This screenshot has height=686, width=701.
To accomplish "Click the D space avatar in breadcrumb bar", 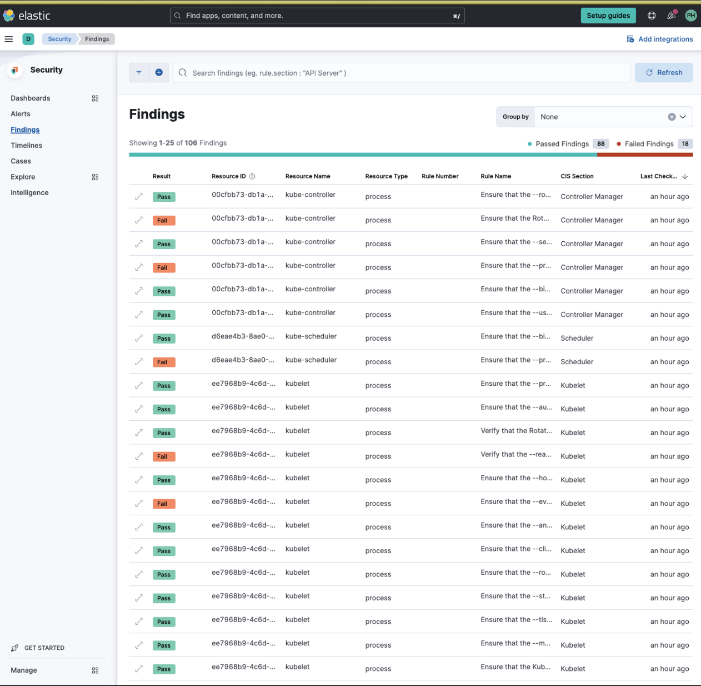I will [28, 39].
